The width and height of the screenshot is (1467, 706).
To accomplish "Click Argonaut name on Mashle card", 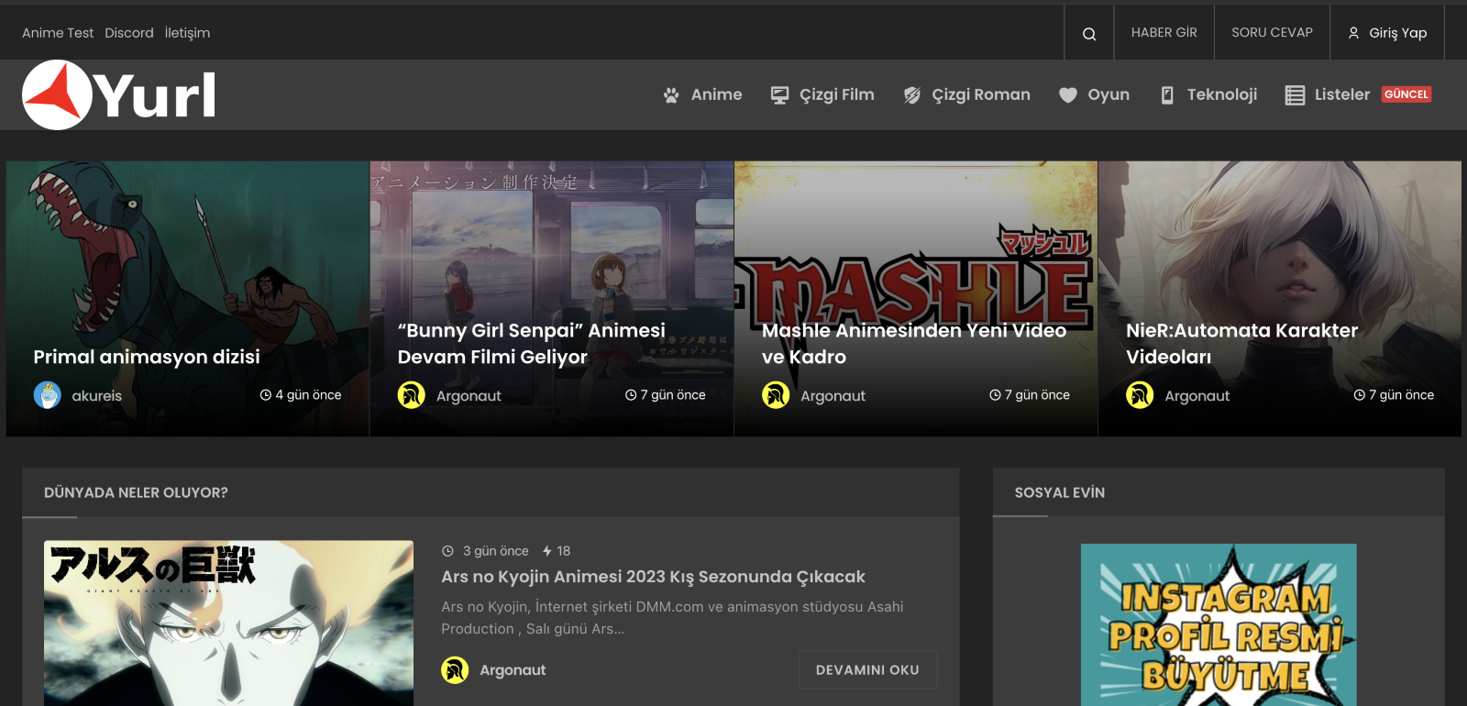I will coord(833,396).
